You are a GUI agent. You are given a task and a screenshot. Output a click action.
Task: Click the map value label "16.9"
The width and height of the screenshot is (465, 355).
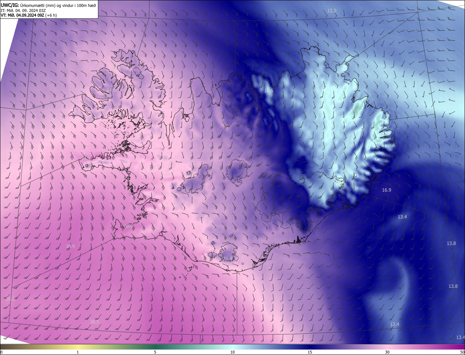coord(387,190)
